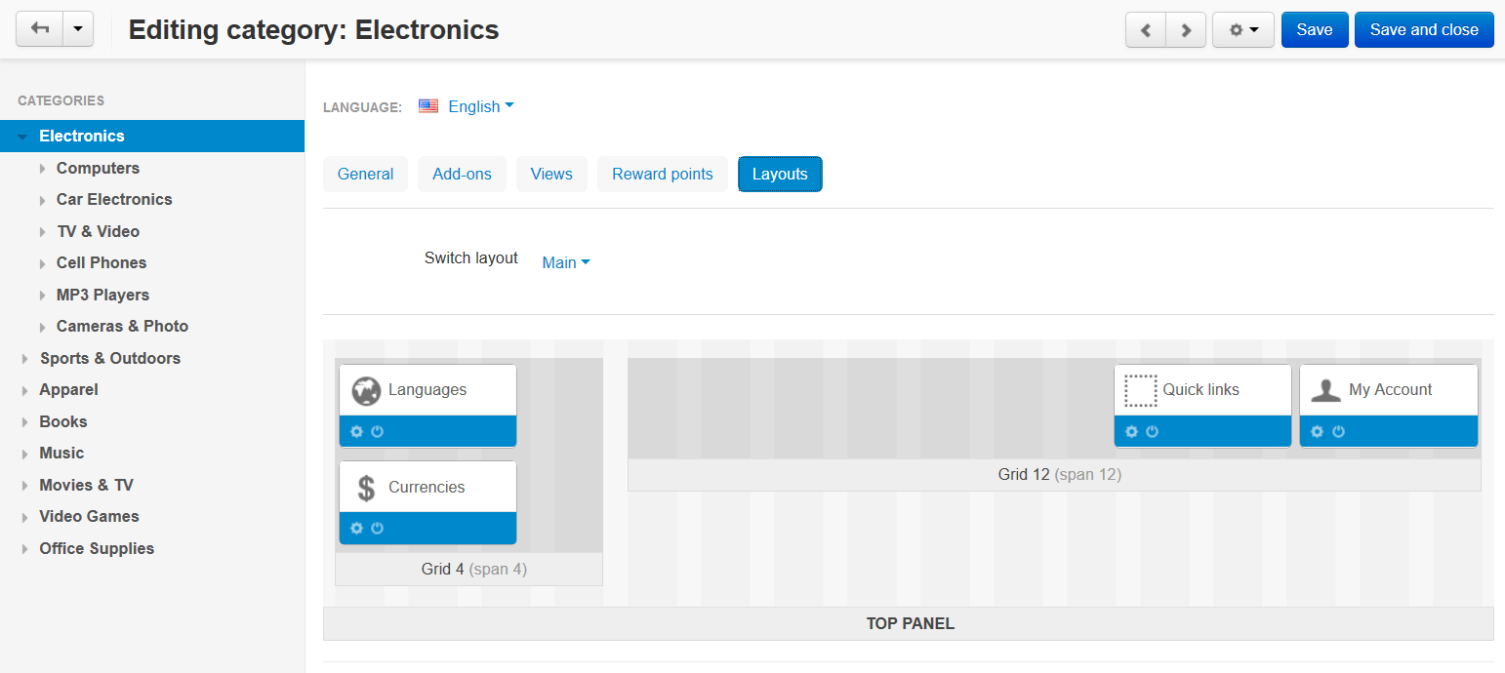Open MP3 Players category
This screenshot has width=1505, height=673.
tap(102, 295)
